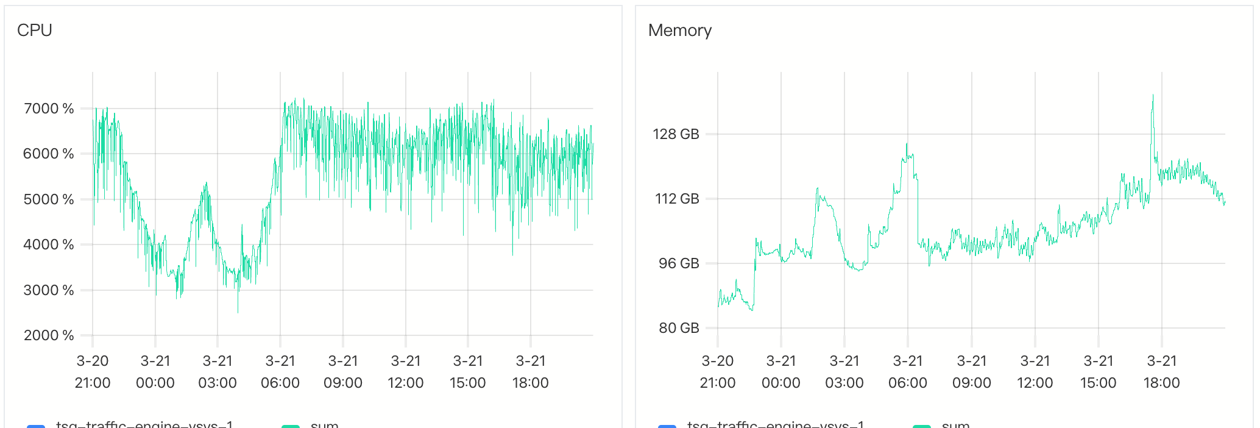The height and width of the screenshot is (428, 1260).
Task: Click the CPU panel title
Action: [x=35, y=30]
